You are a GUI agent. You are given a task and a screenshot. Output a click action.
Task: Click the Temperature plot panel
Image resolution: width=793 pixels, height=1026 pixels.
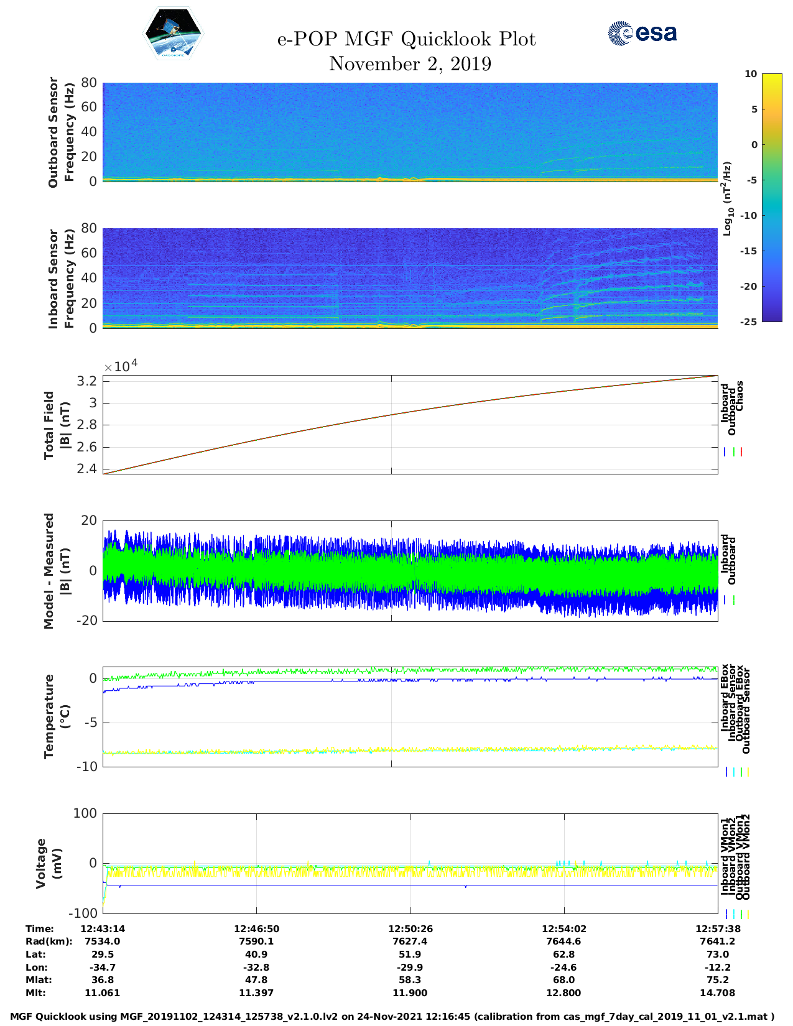[x=410, y=718]
